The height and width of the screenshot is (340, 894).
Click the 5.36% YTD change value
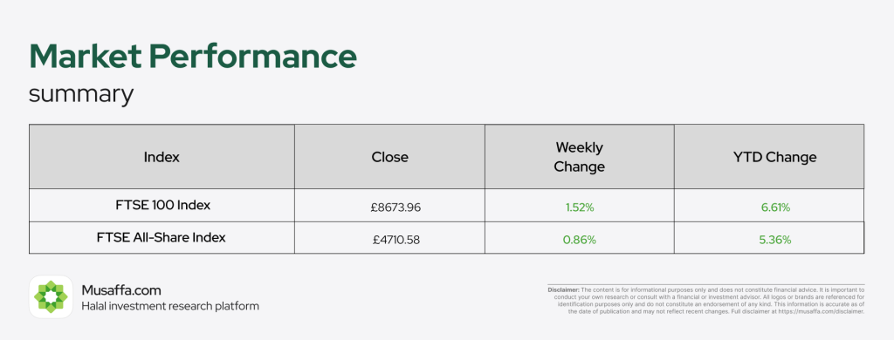(x=775, y=241)
